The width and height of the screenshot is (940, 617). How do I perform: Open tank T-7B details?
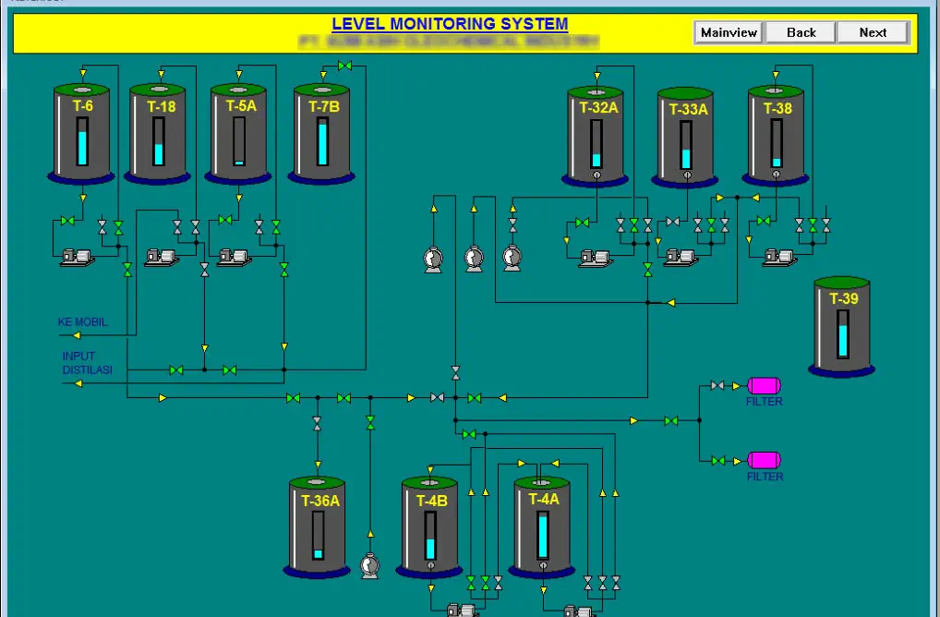click(322, 132)
